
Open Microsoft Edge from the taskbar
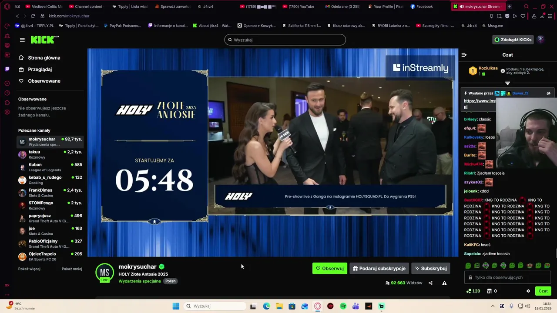266,306
